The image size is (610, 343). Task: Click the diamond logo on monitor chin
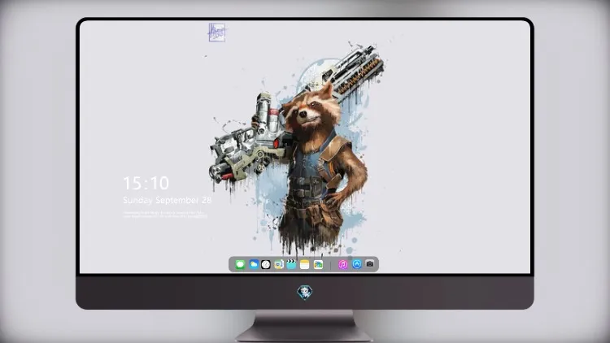(305, 293)
